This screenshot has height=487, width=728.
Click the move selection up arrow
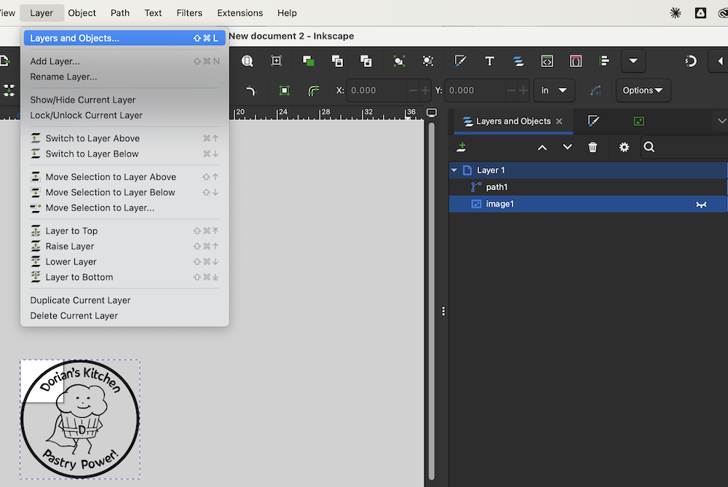[x=542, y=147]
